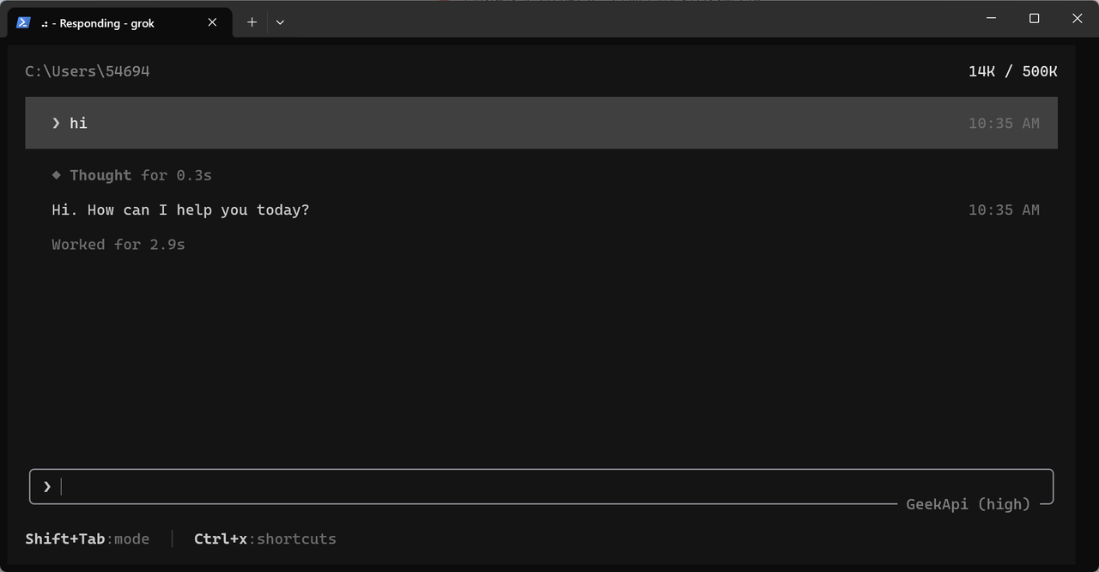Click the PowerShell icon on the tab
The width and height of the screenshot is (1099, 572).
(x=24, y=22)
